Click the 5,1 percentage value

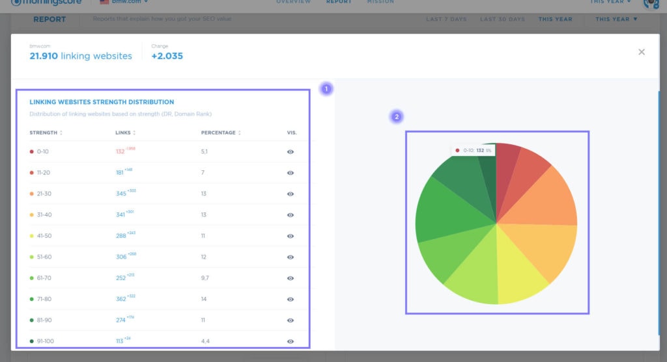coord(204,151)
